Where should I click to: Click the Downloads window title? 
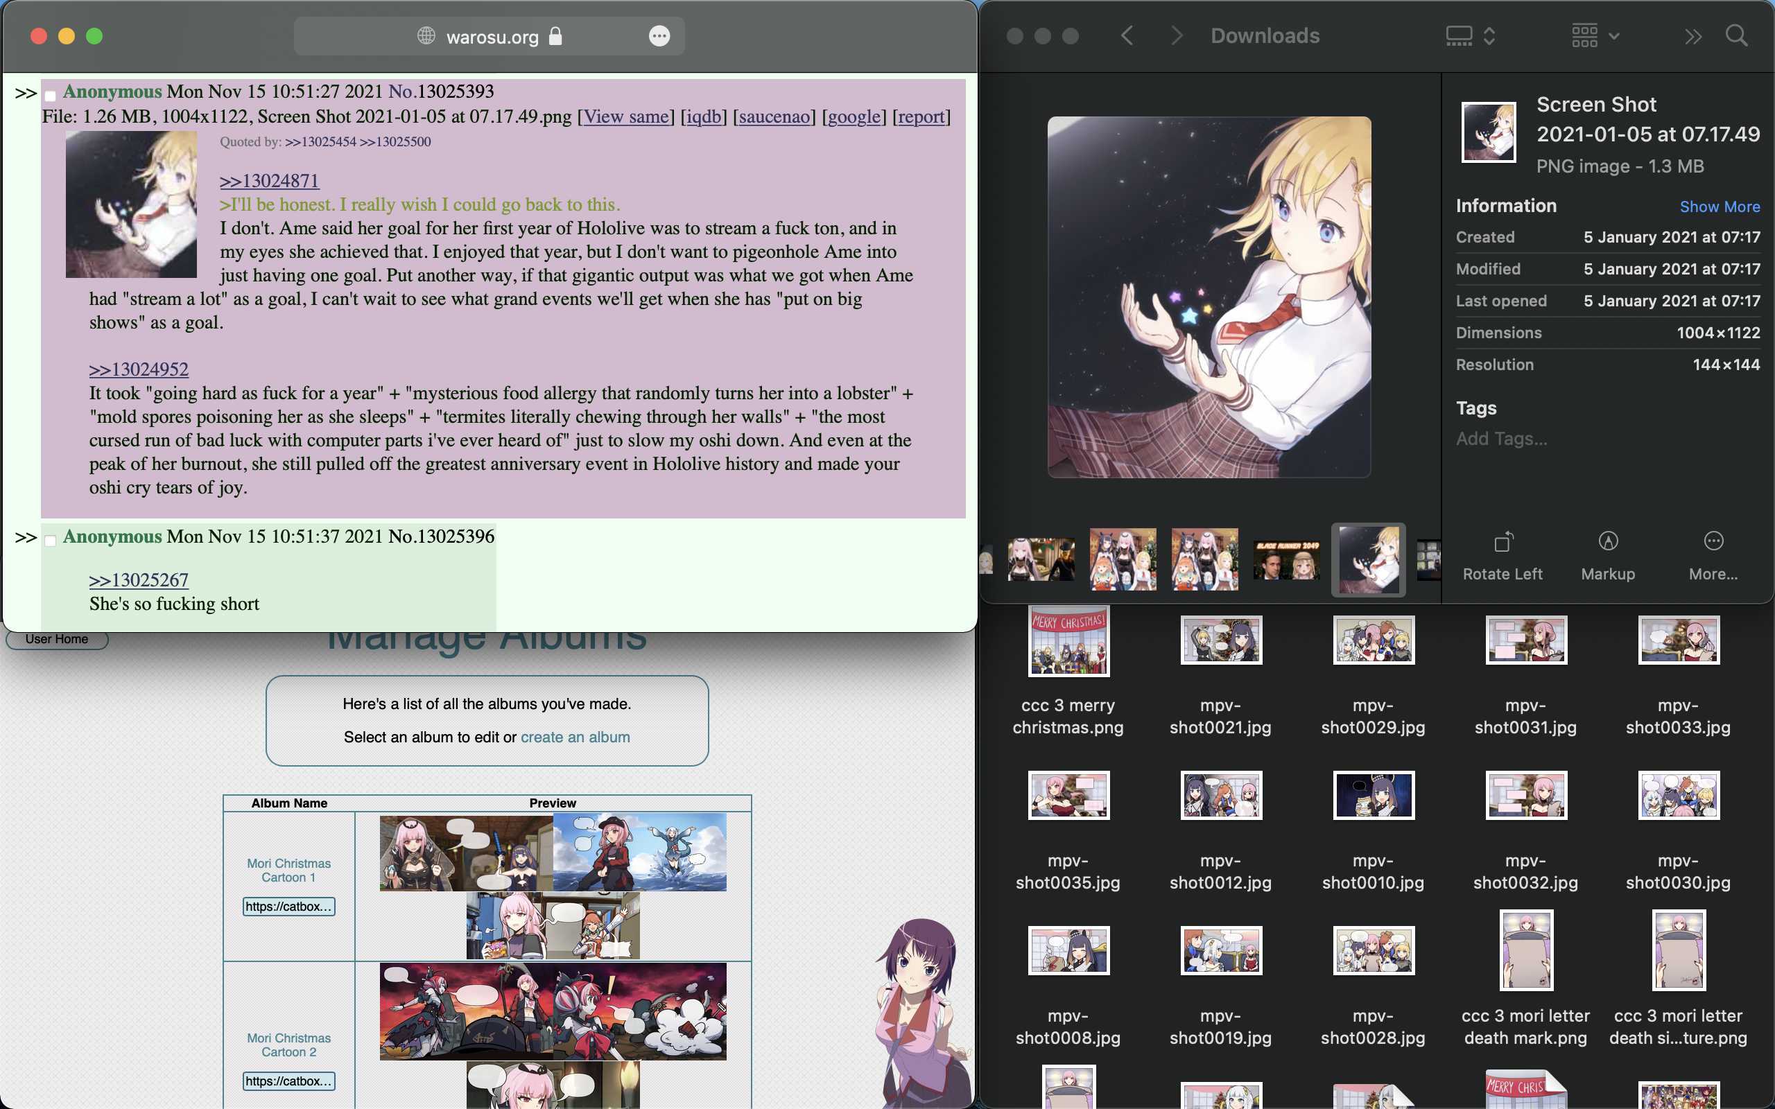click(x=1265, y=36)
